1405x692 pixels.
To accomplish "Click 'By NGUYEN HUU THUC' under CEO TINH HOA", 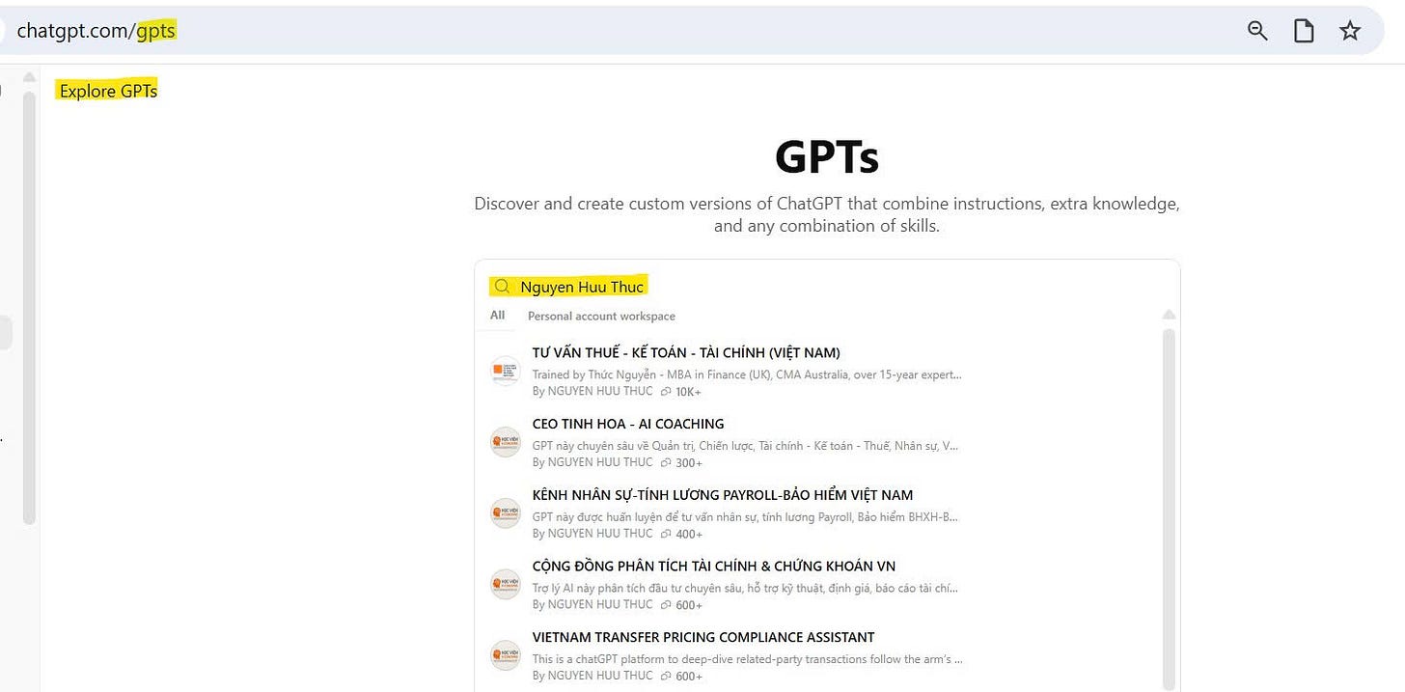I will 592,462.
